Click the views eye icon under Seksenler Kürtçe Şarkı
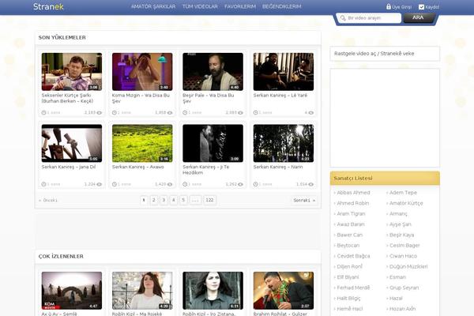Viewport: 474px width, 316px height. pos(100,113)
